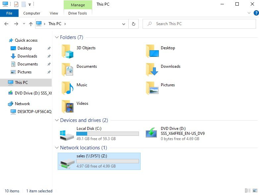
Task: Switch to details view layout icon
Action: (248, 191)
